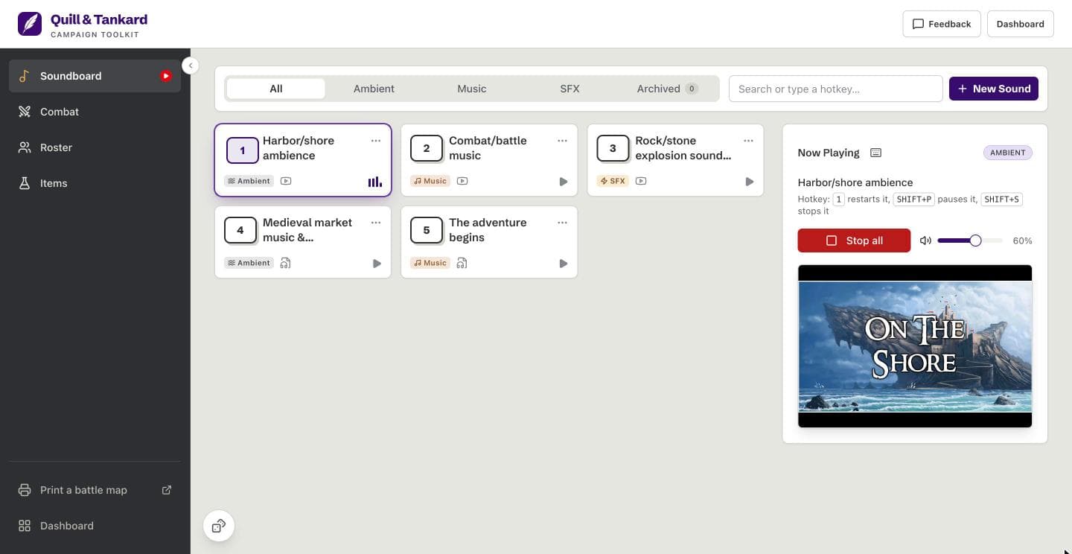
Task: Go to the Roster section
Action: point(95,147)
